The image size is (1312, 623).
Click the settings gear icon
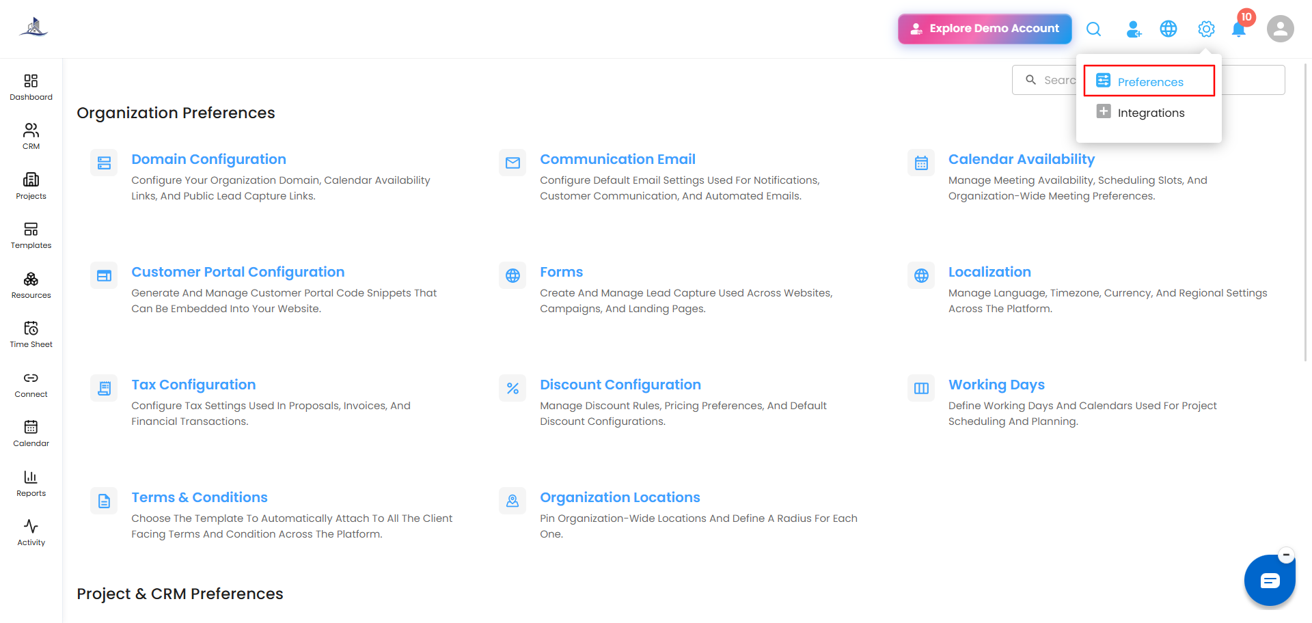pyautogui.click(x=1206, y=29)
